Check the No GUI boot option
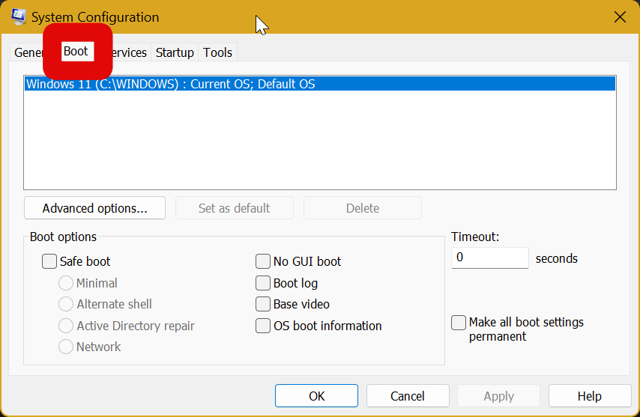Image resolution: width=640 pixels, height=417 pixels. coord(263,261)
